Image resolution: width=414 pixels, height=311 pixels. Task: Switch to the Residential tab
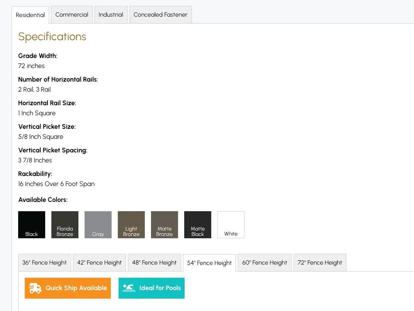(x=31, y=15)
